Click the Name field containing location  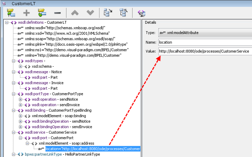click(205, 42)
